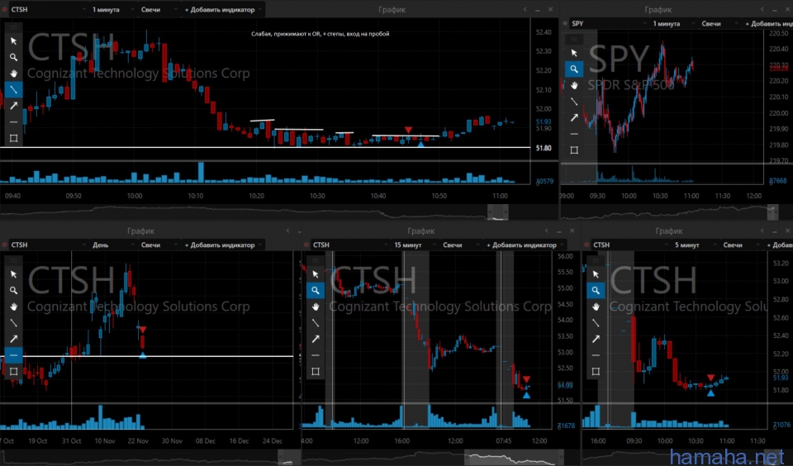Select the arrow tool in the SPY chart
Image resolution: width=793 pixels, height=466 pixels.
point(574,117)
